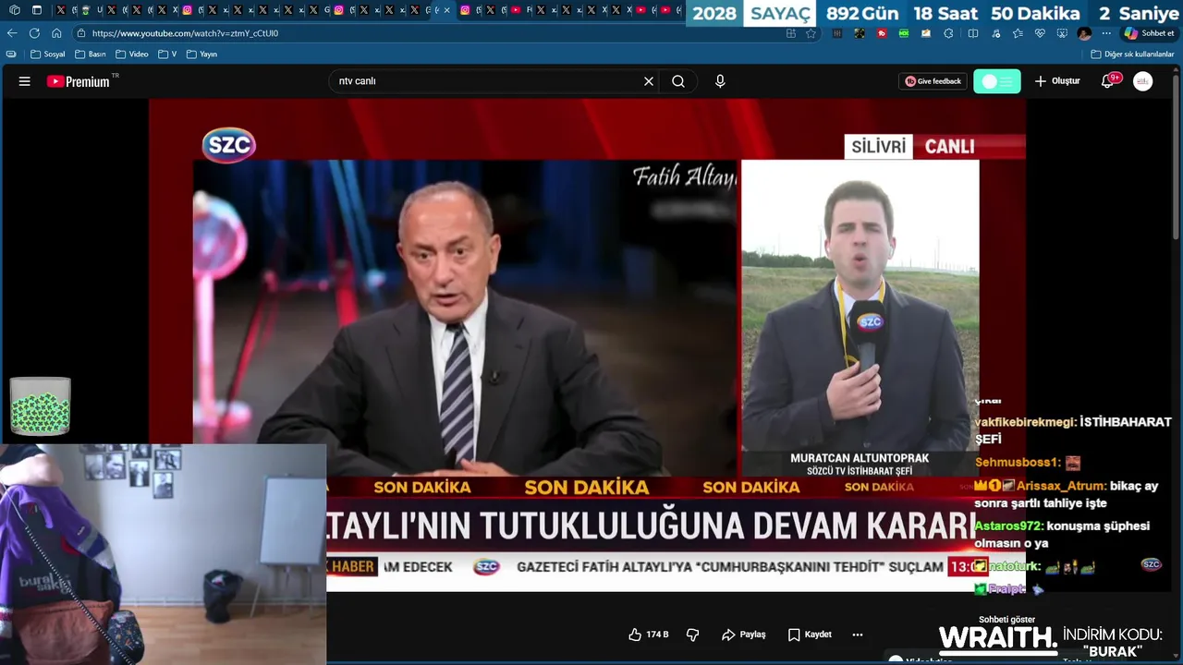Open more actions ellipsis beside Kaydet
1183x665 pixels.
coord(858,635)
